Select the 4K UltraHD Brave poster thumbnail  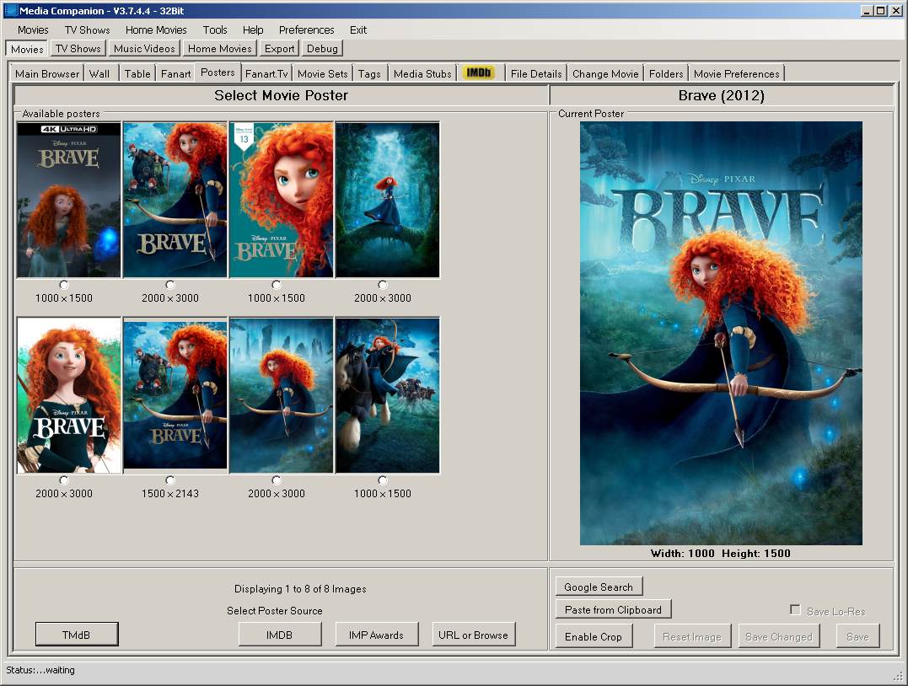[69, 200]
